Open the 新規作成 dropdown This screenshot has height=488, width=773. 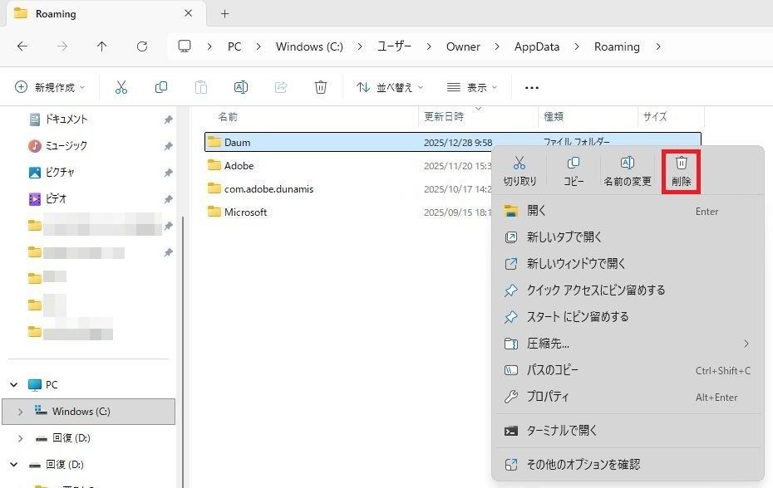click(x=52, y=87)
